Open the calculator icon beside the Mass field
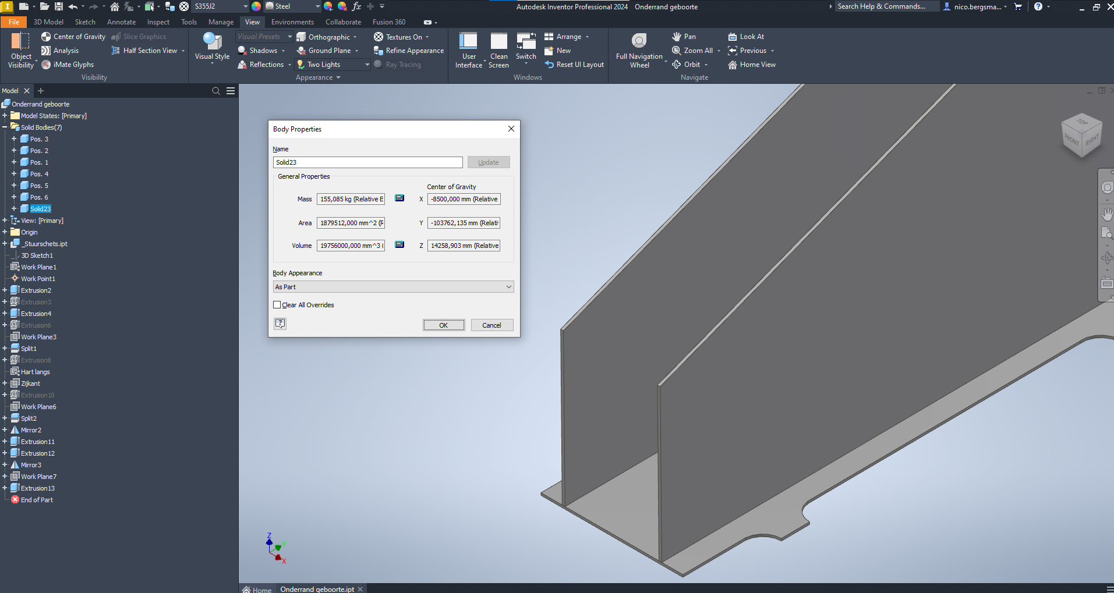Image resolution: width=1114 pixels, height=593 pixels. click(x=399, y=198)
